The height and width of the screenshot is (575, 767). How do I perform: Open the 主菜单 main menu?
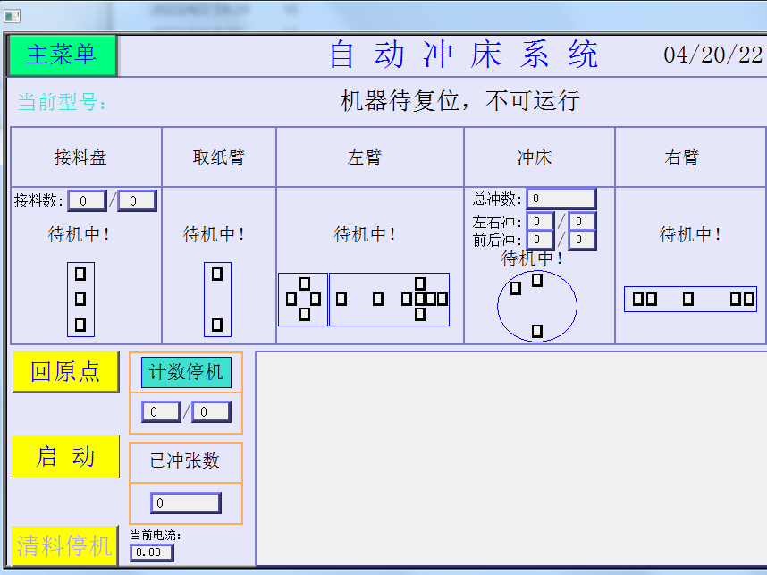coord(63,55)
